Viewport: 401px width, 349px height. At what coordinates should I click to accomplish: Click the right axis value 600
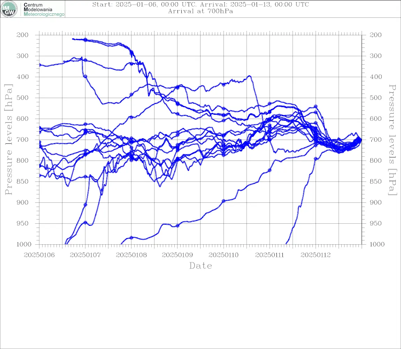(376, 119)
